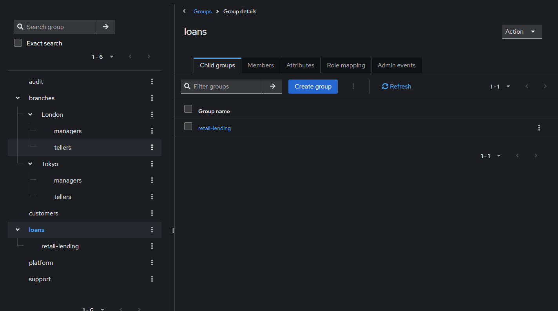Viewport: 558px width, 311px height.
Task: Open kebab menu for branches group
Action: pos(152,98)
